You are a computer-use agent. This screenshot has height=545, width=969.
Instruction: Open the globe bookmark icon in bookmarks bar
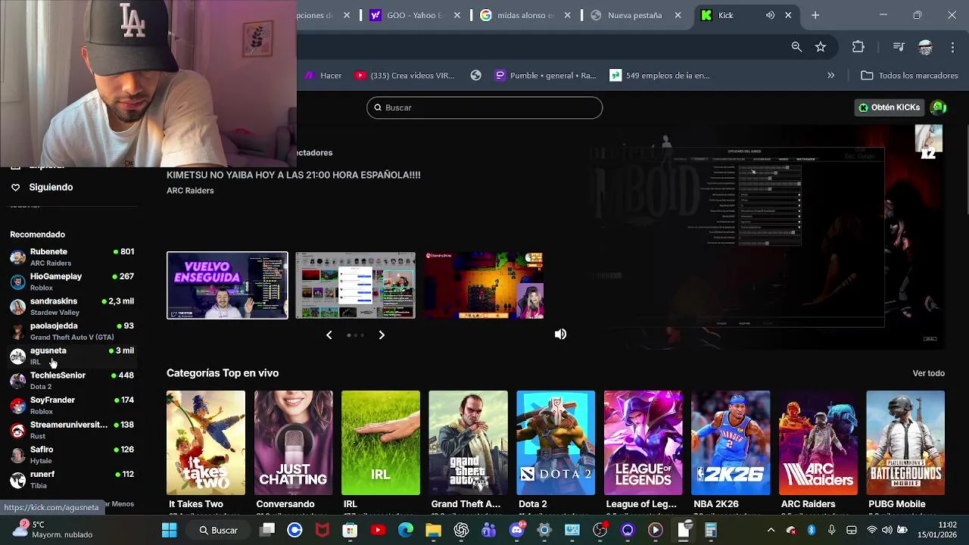(x=476, y=75)
